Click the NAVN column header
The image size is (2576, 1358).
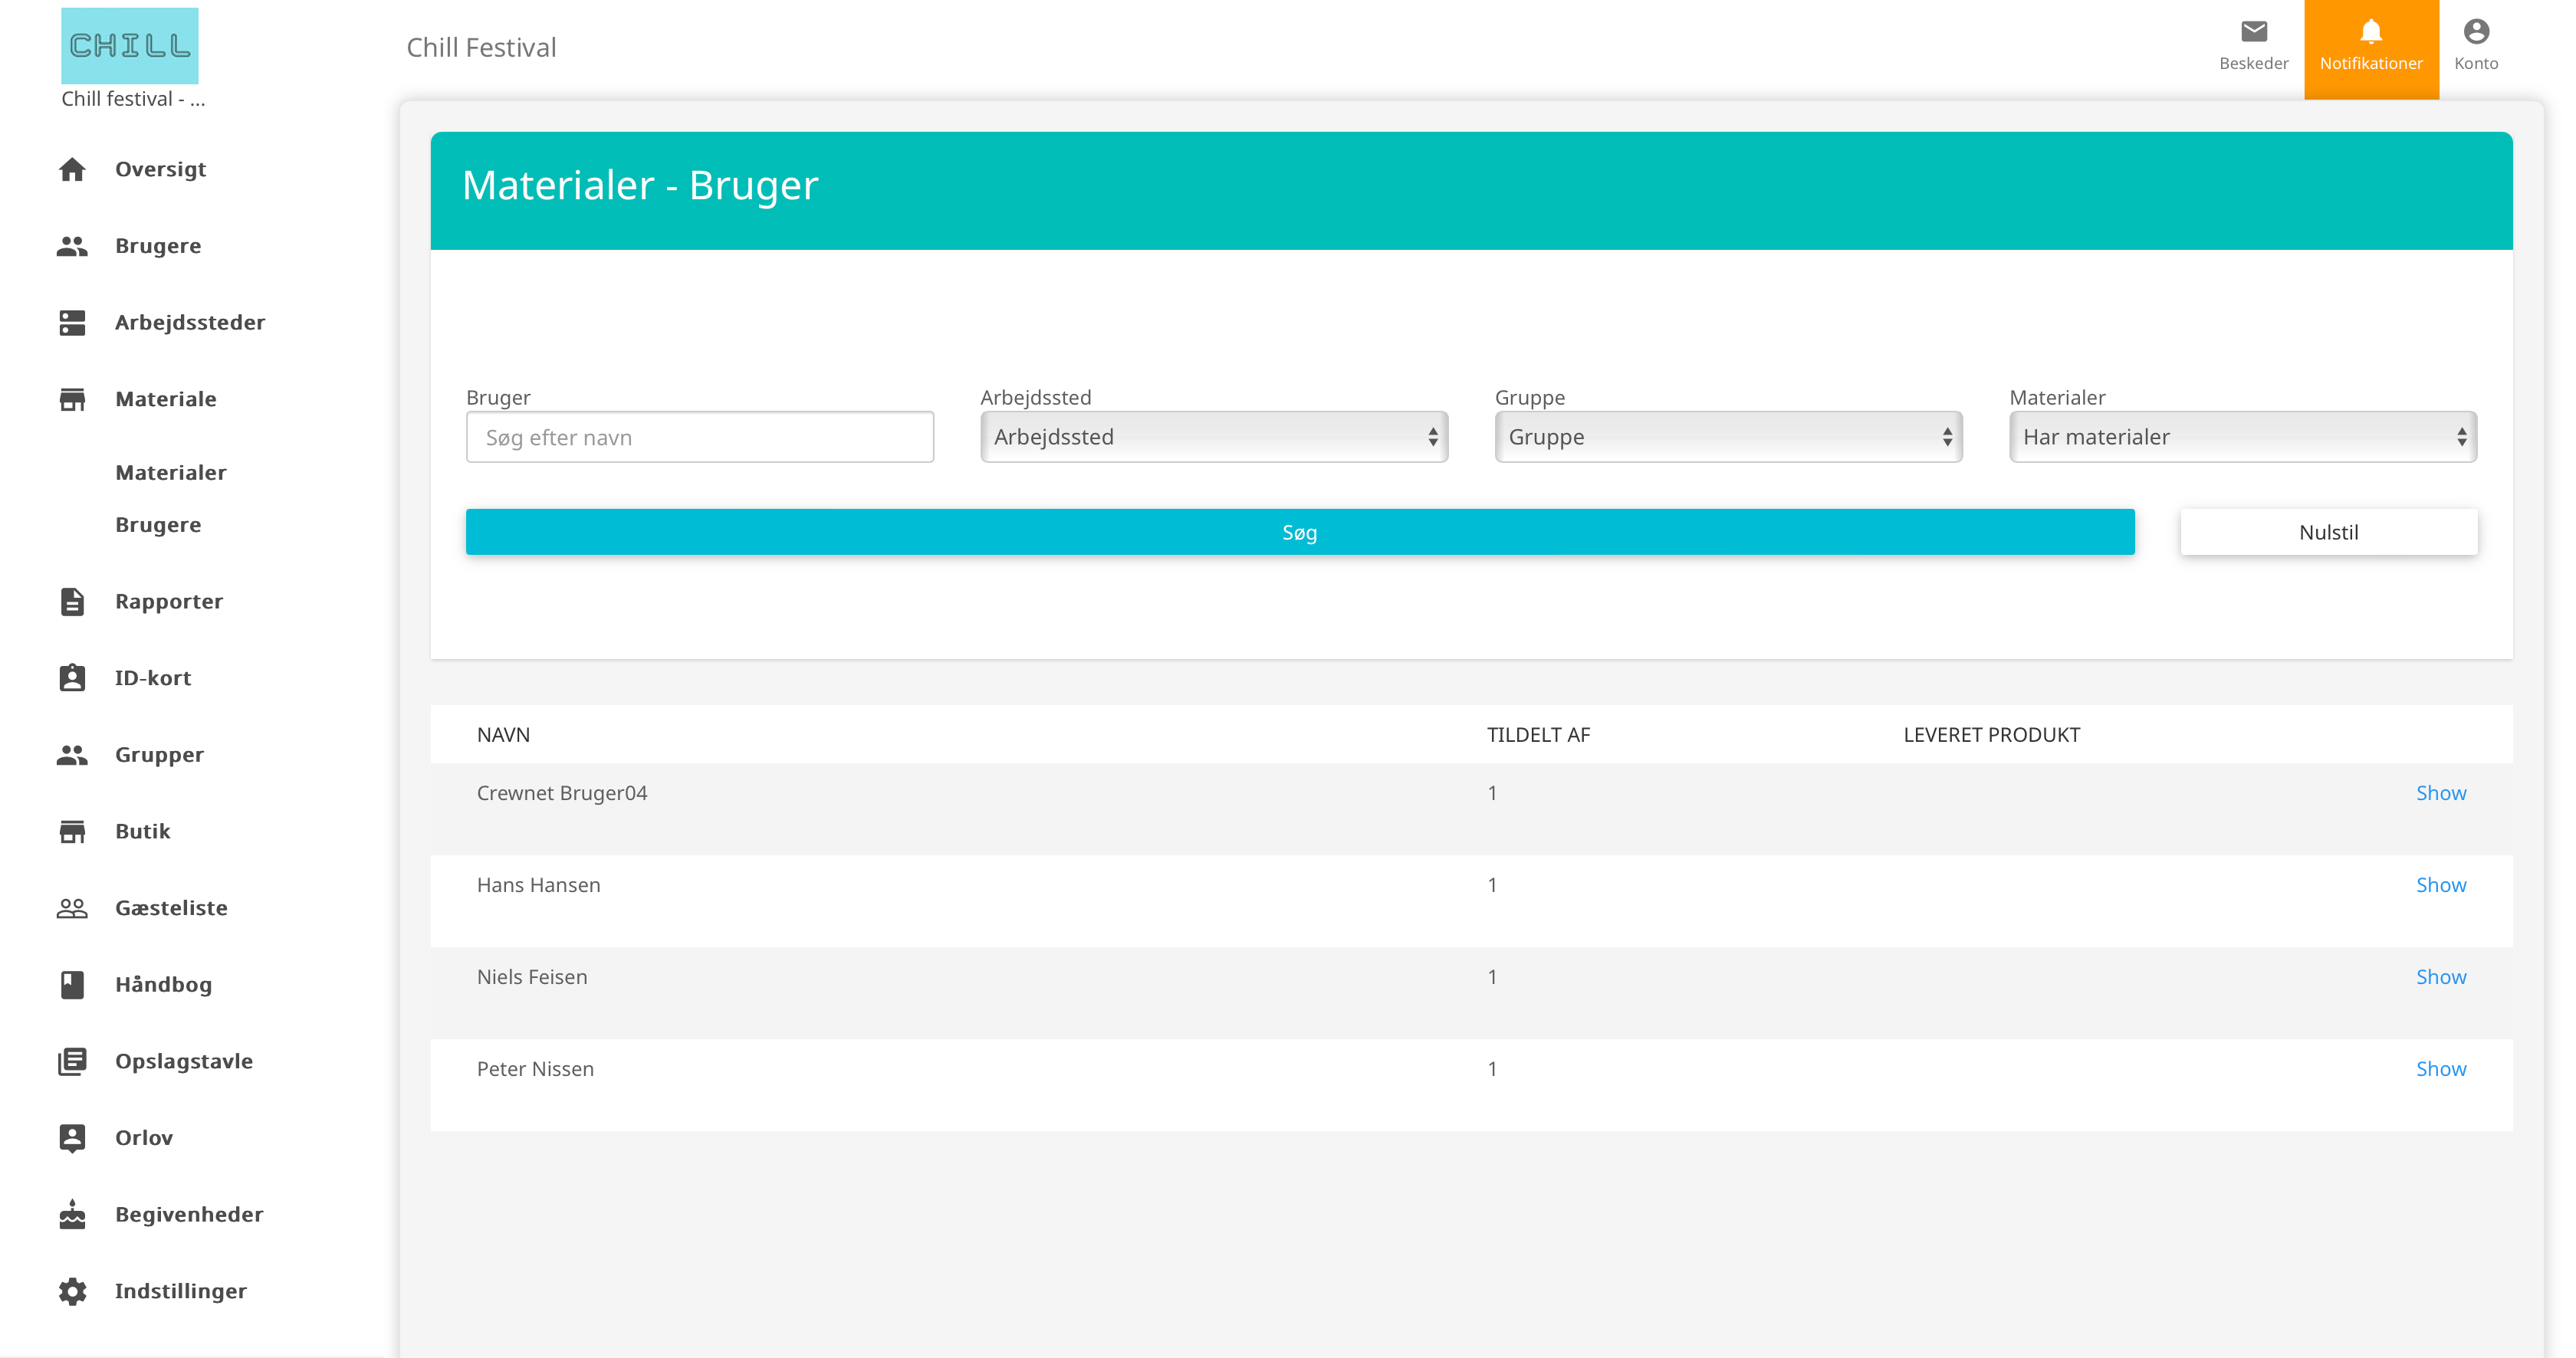503,736
